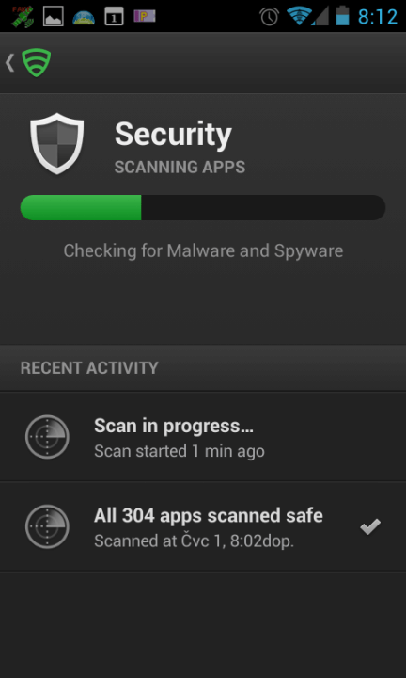Viewport: 406px width, 678px height.
Task: Open the picture notification icon in status bar
Action: (54, 16)
